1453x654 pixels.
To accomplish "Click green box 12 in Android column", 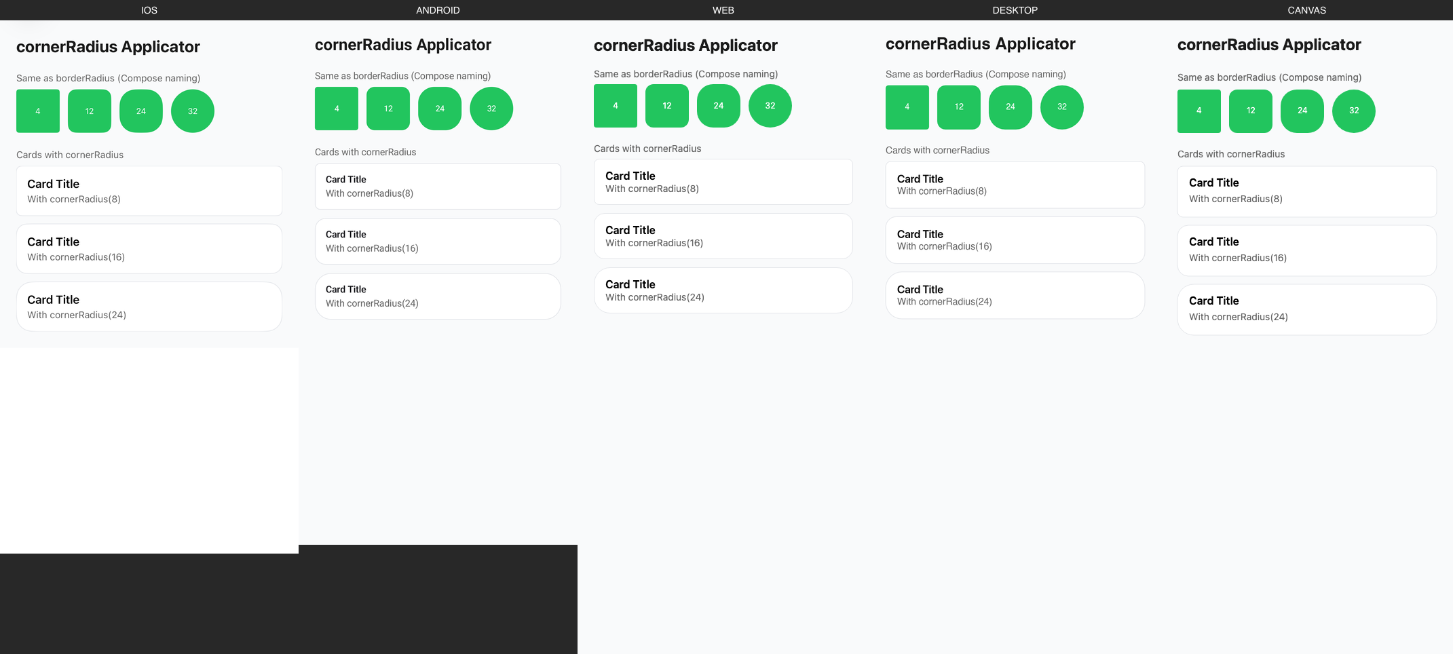I will (x=388, y=109).
